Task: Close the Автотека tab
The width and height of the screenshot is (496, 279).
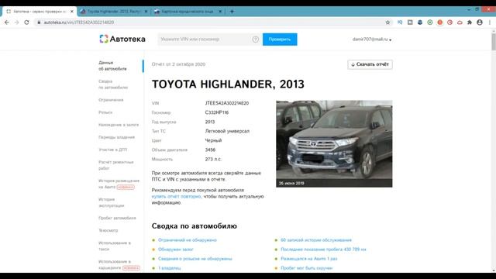Action: tap(72, 12)
